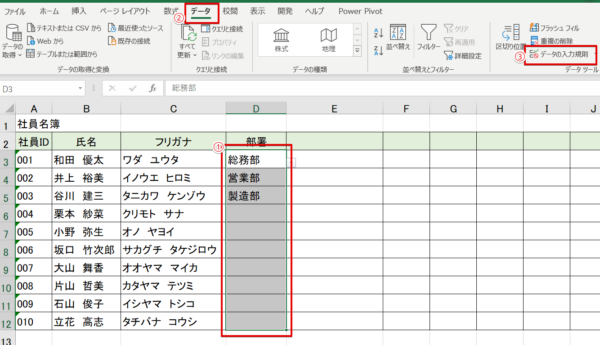Switch to Power Pivot tab
The width and height of the screenshot is (600, 345).
click(361, 11)
